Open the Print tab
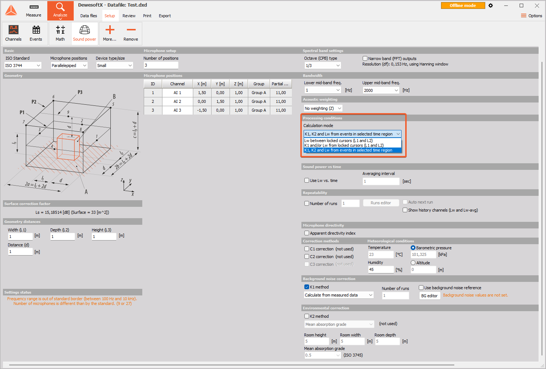Image resolution: width=546 pixels, height=369 pixels. pyautogui.click(x=147, y=16)
